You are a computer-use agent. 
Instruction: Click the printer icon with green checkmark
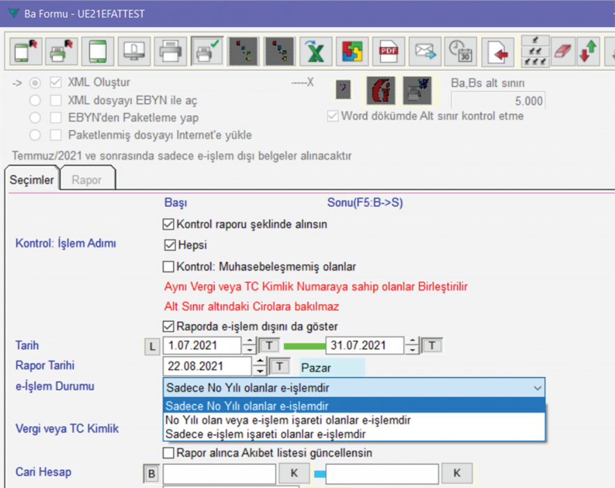(x=206, y=52)
